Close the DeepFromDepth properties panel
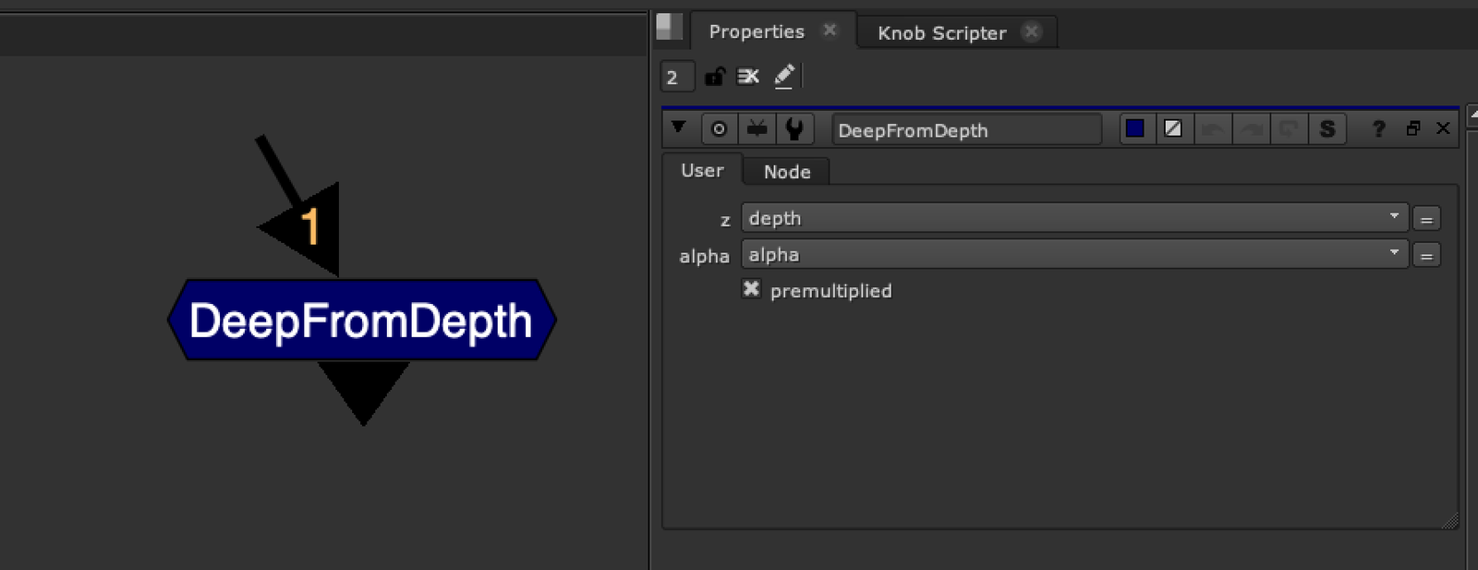Screen dimensions: 1478x570 coord(1443,128)
